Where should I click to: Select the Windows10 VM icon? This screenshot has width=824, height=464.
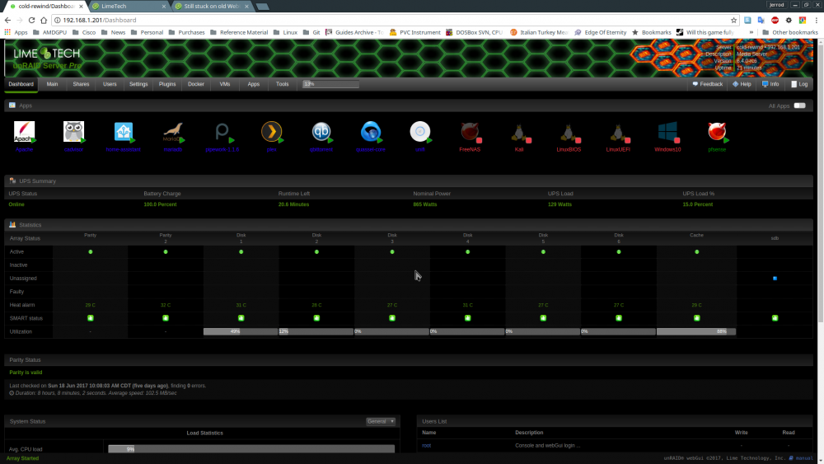[x=667, y=131]
